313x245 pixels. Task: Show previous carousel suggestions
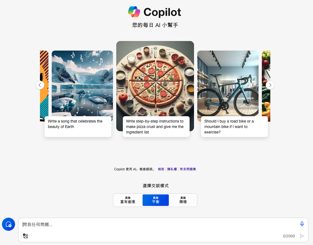pos(40,85)
